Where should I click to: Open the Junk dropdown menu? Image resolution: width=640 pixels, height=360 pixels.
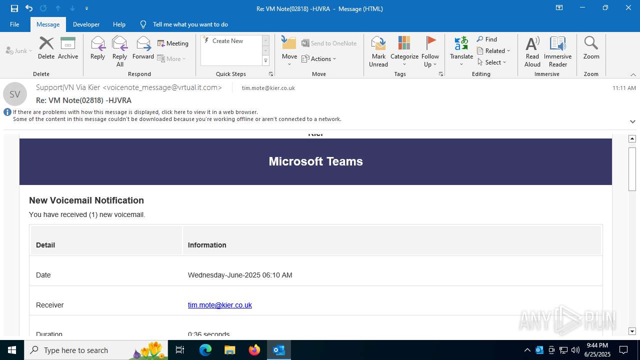tap(19, 50)
